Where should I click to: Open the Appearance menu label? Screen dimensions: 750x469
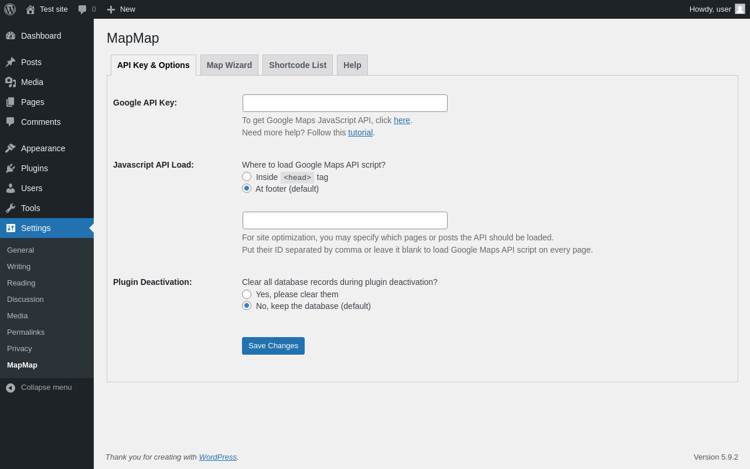[x=43, y=148]
